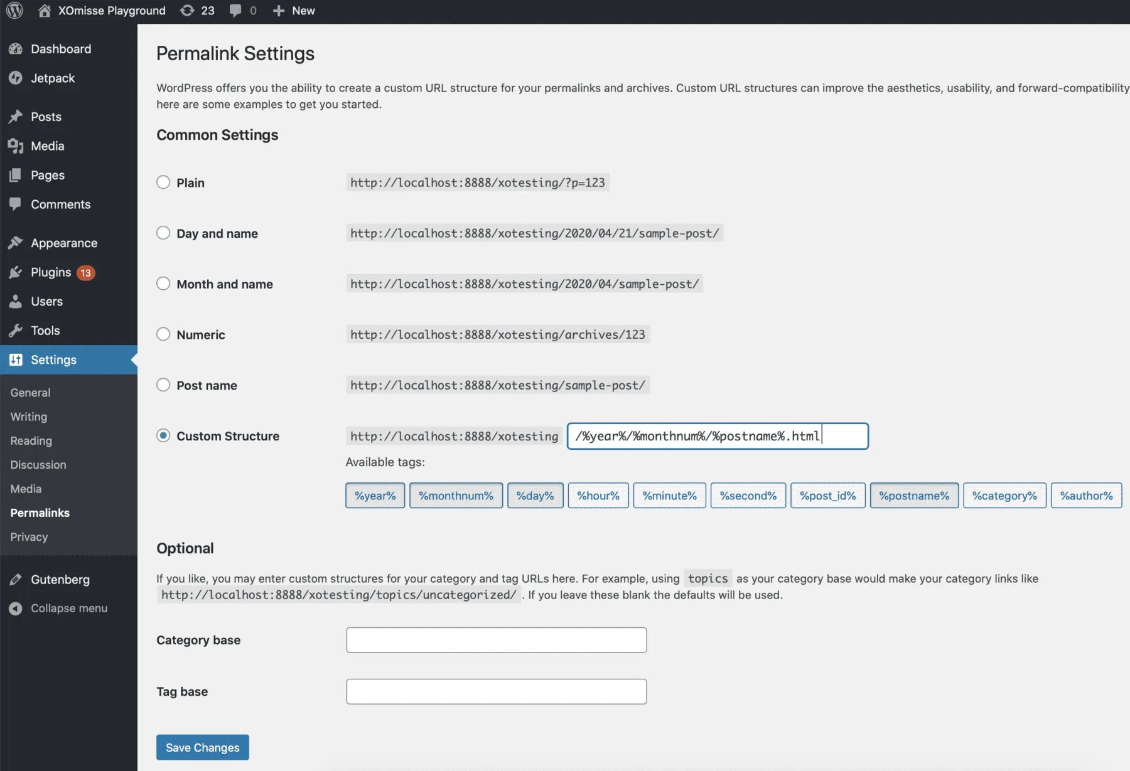Open the Reading settings submenu item
This screenshot has height=771, width=1130.
pyautogui.click(x=31, y=441)
